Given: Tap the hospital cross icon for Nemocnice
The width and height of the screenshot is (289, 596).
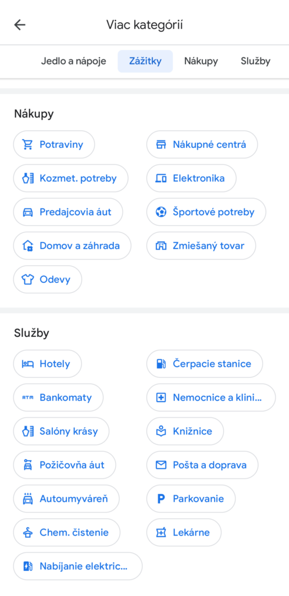Looking at the screenshot, I should tap(161, 398).
